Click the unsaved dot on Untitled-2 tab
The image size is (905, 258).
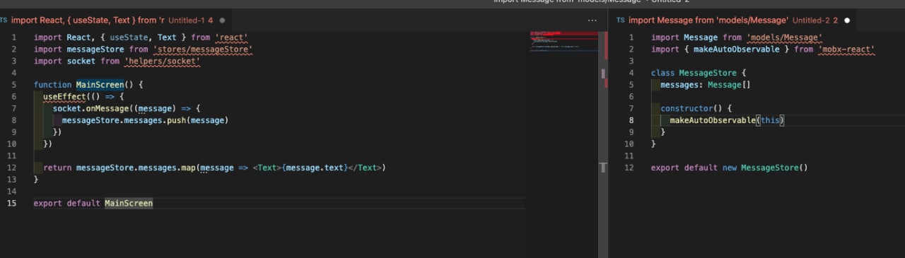[x=847, y=20]
